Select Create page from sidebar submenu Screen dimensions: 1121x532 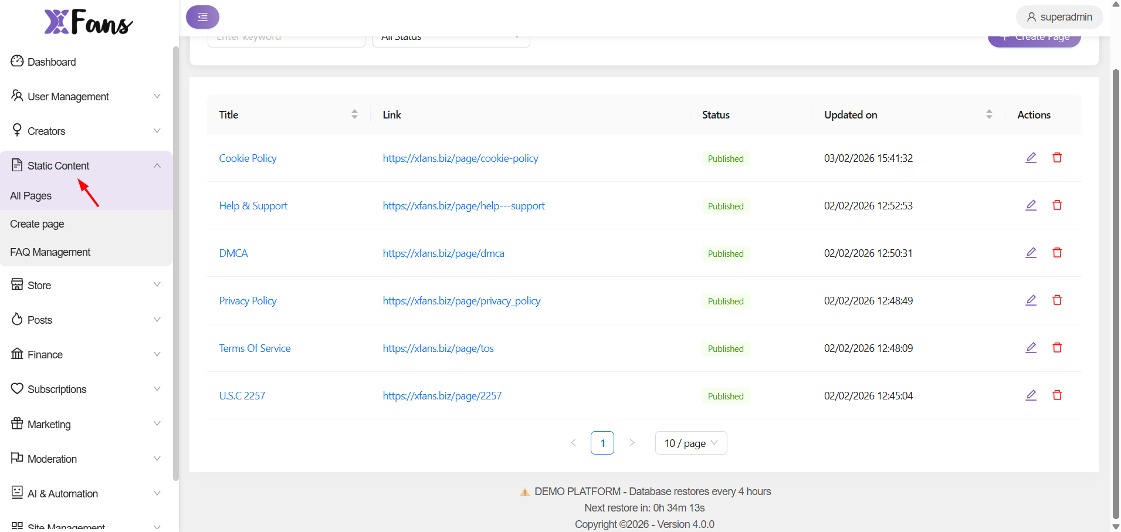tap(38, 224)
